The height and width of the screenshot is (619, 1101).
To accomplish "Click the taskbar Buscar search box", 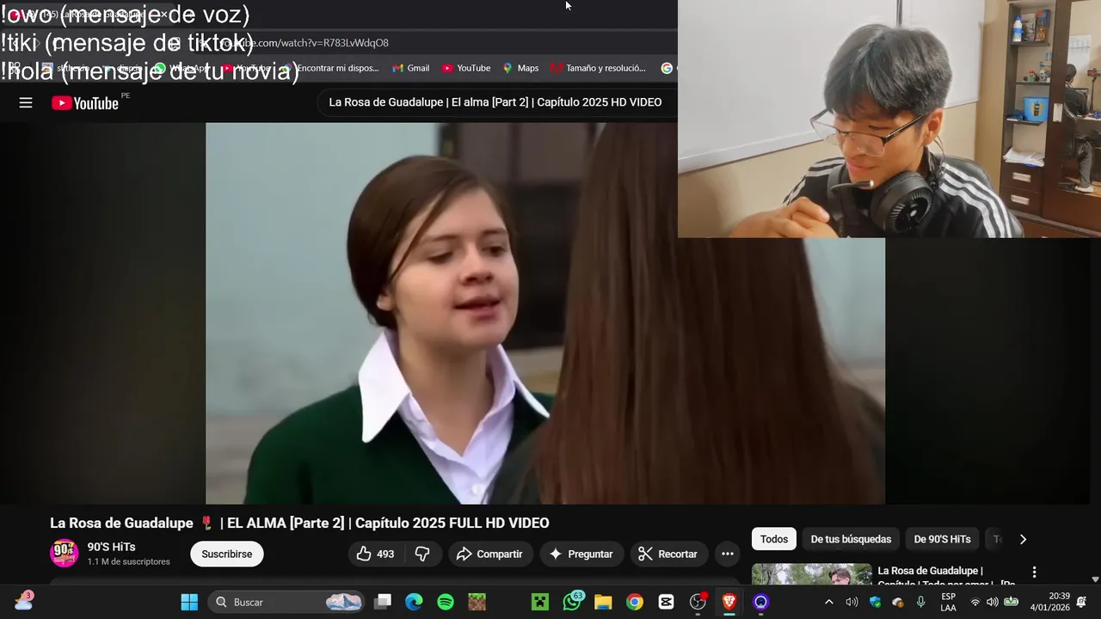I will (286, 602).
